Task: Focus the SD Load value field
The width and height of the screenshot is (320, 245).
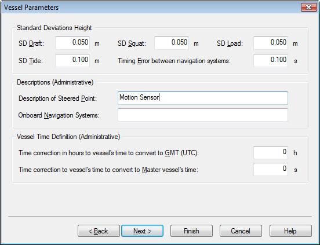Action: [x=271, y=43]
